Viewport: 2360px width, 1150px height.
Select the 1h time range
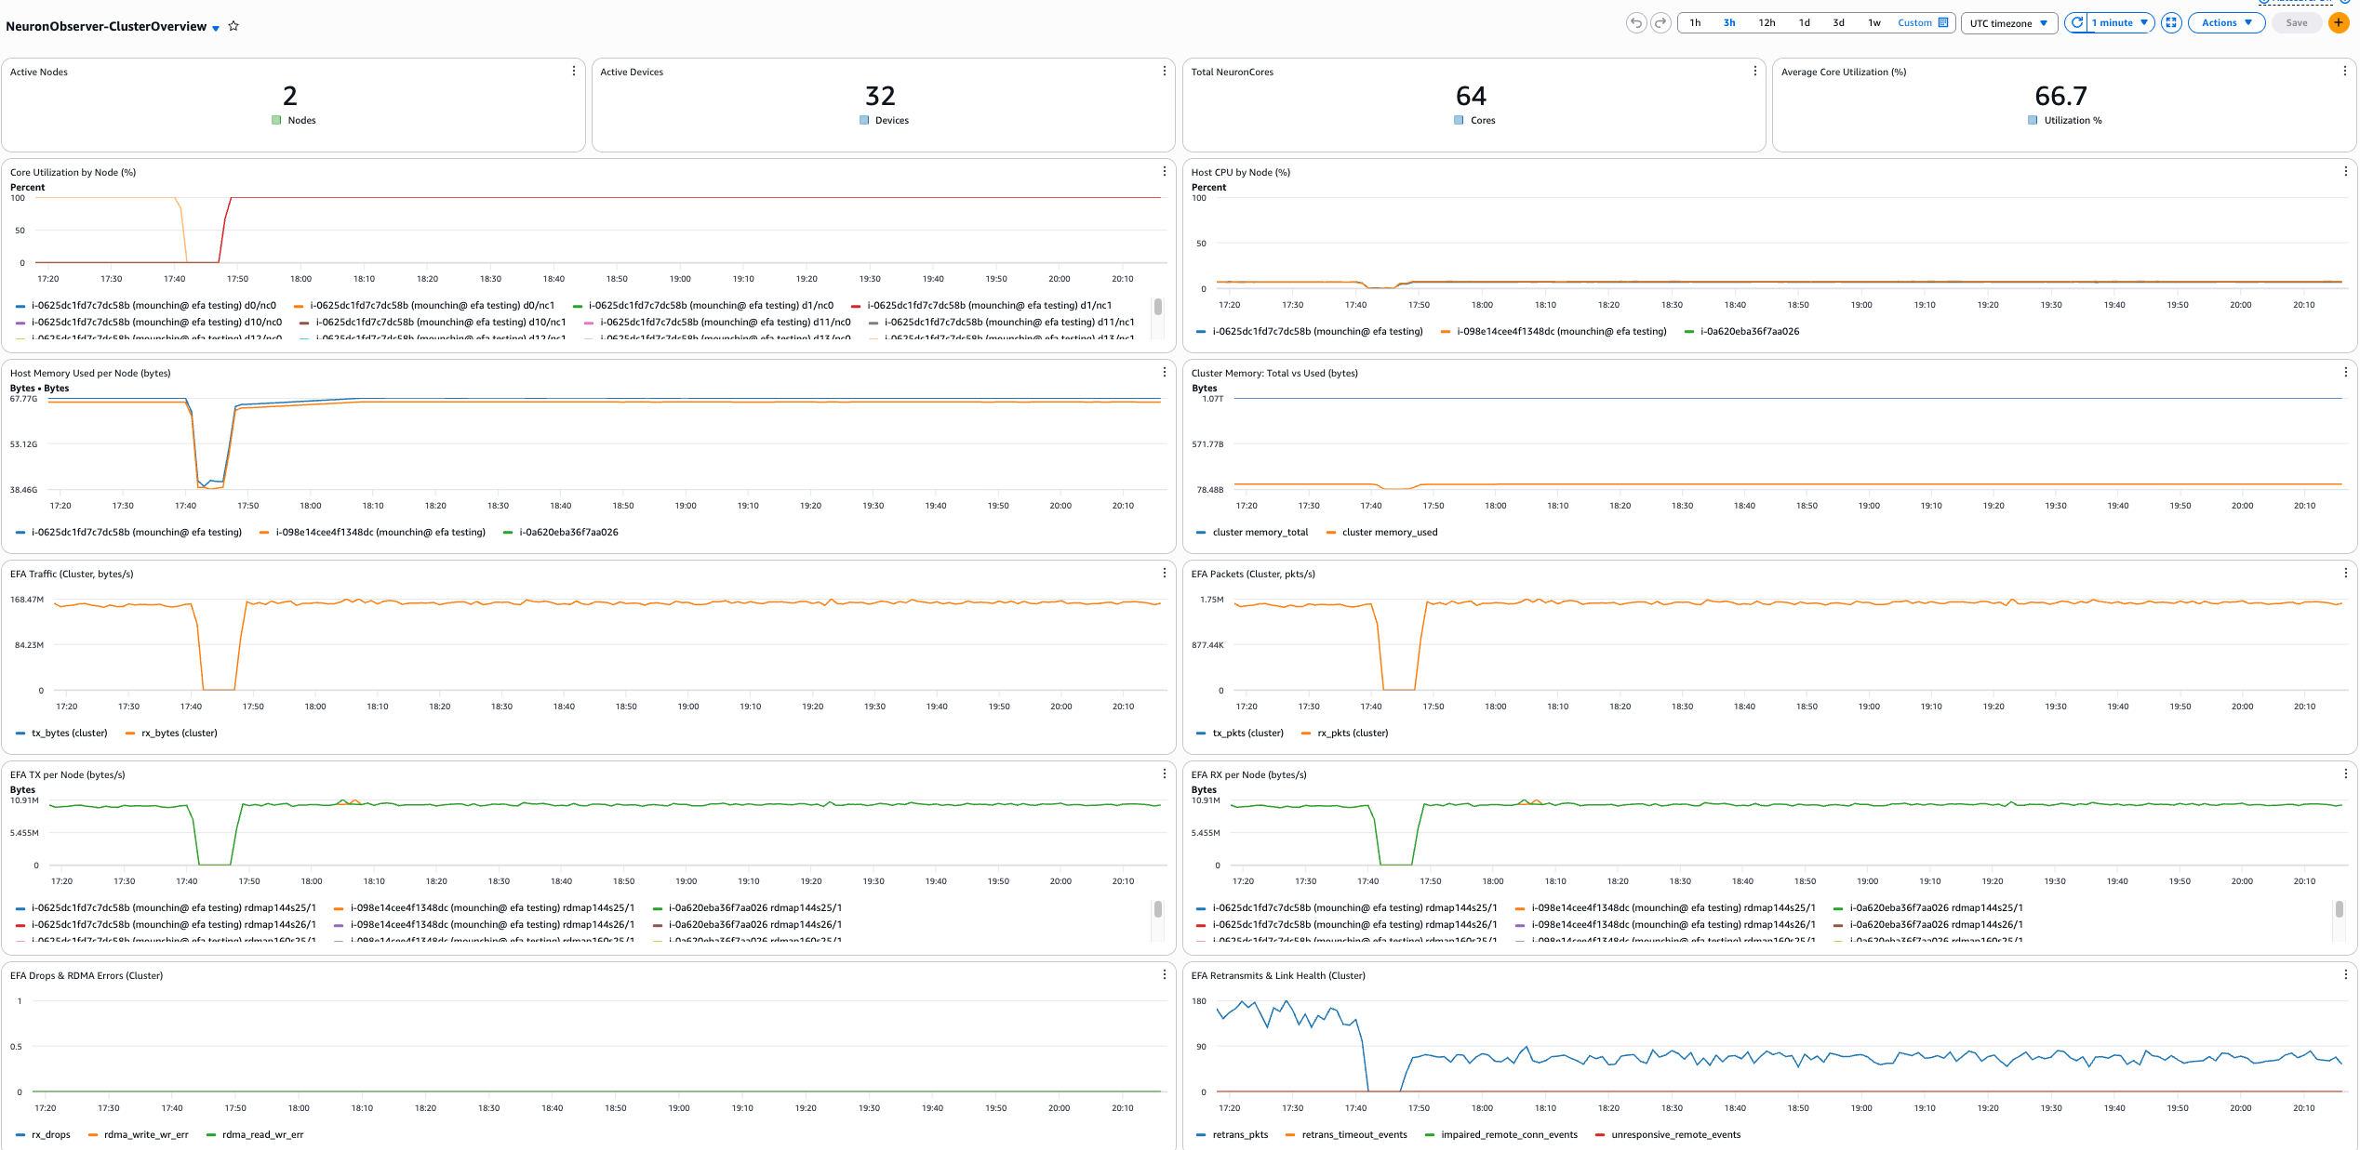pyautogui.click(x=1695, y=23)
